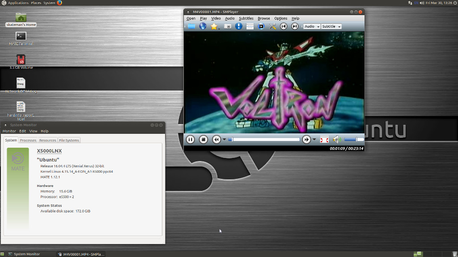This screenshot has width=458, height=257.
Task: Expand the forward options dropdown arrow
Action: click(314, 140)
